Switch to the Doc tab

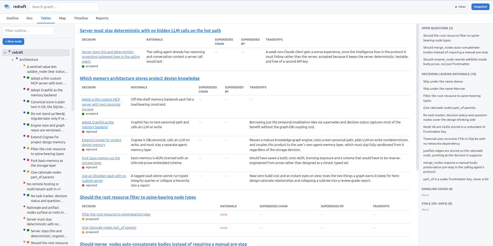30,18
